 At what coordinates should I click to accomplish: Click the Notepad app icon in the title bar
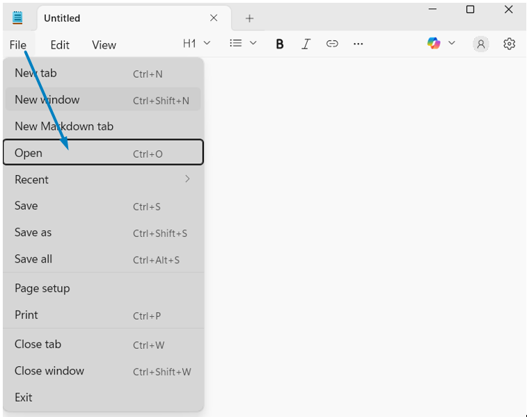click(x=17, y=17)
